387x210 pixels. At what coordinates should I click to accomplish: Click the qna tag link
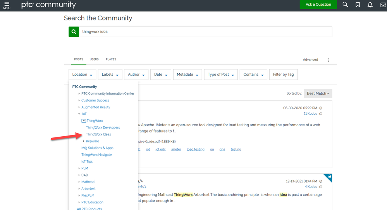(x=222, y=149)
